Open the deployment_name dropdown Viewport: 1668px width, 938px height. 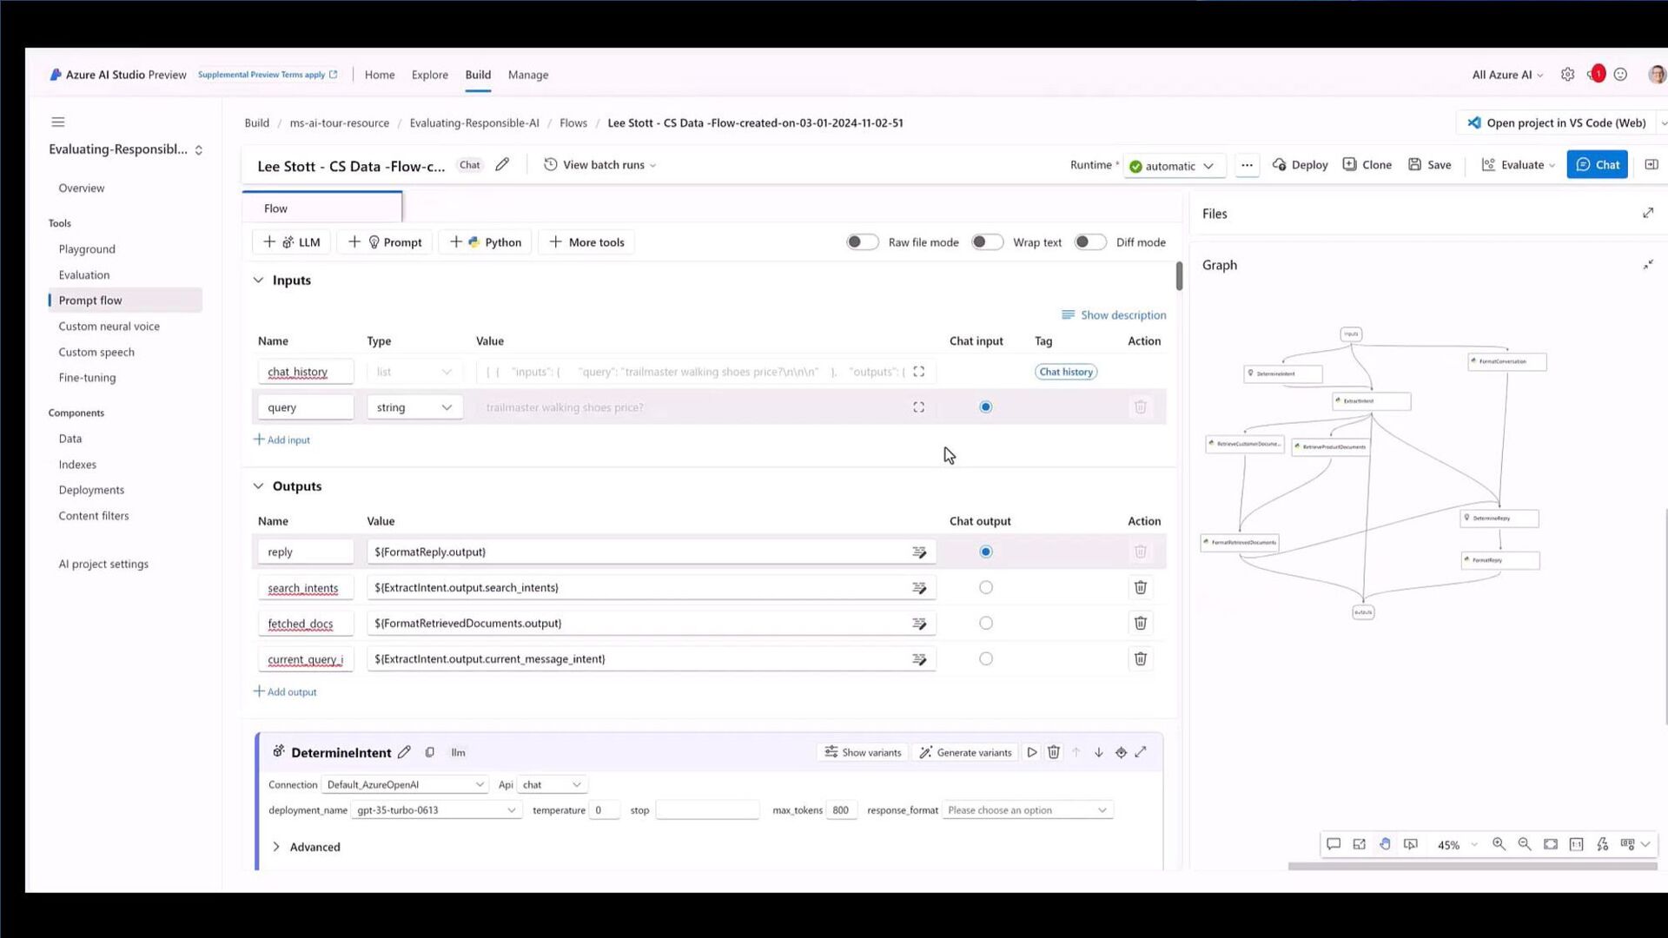(x=436, y=810)
